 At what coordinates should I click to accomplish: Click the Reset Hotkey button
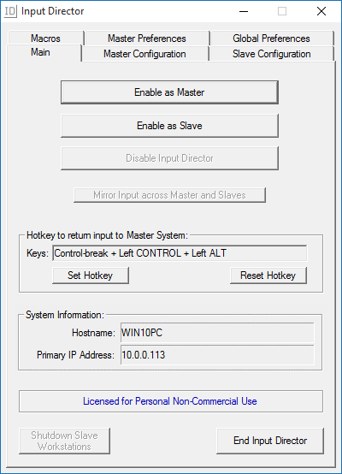(x=268, y=276)
